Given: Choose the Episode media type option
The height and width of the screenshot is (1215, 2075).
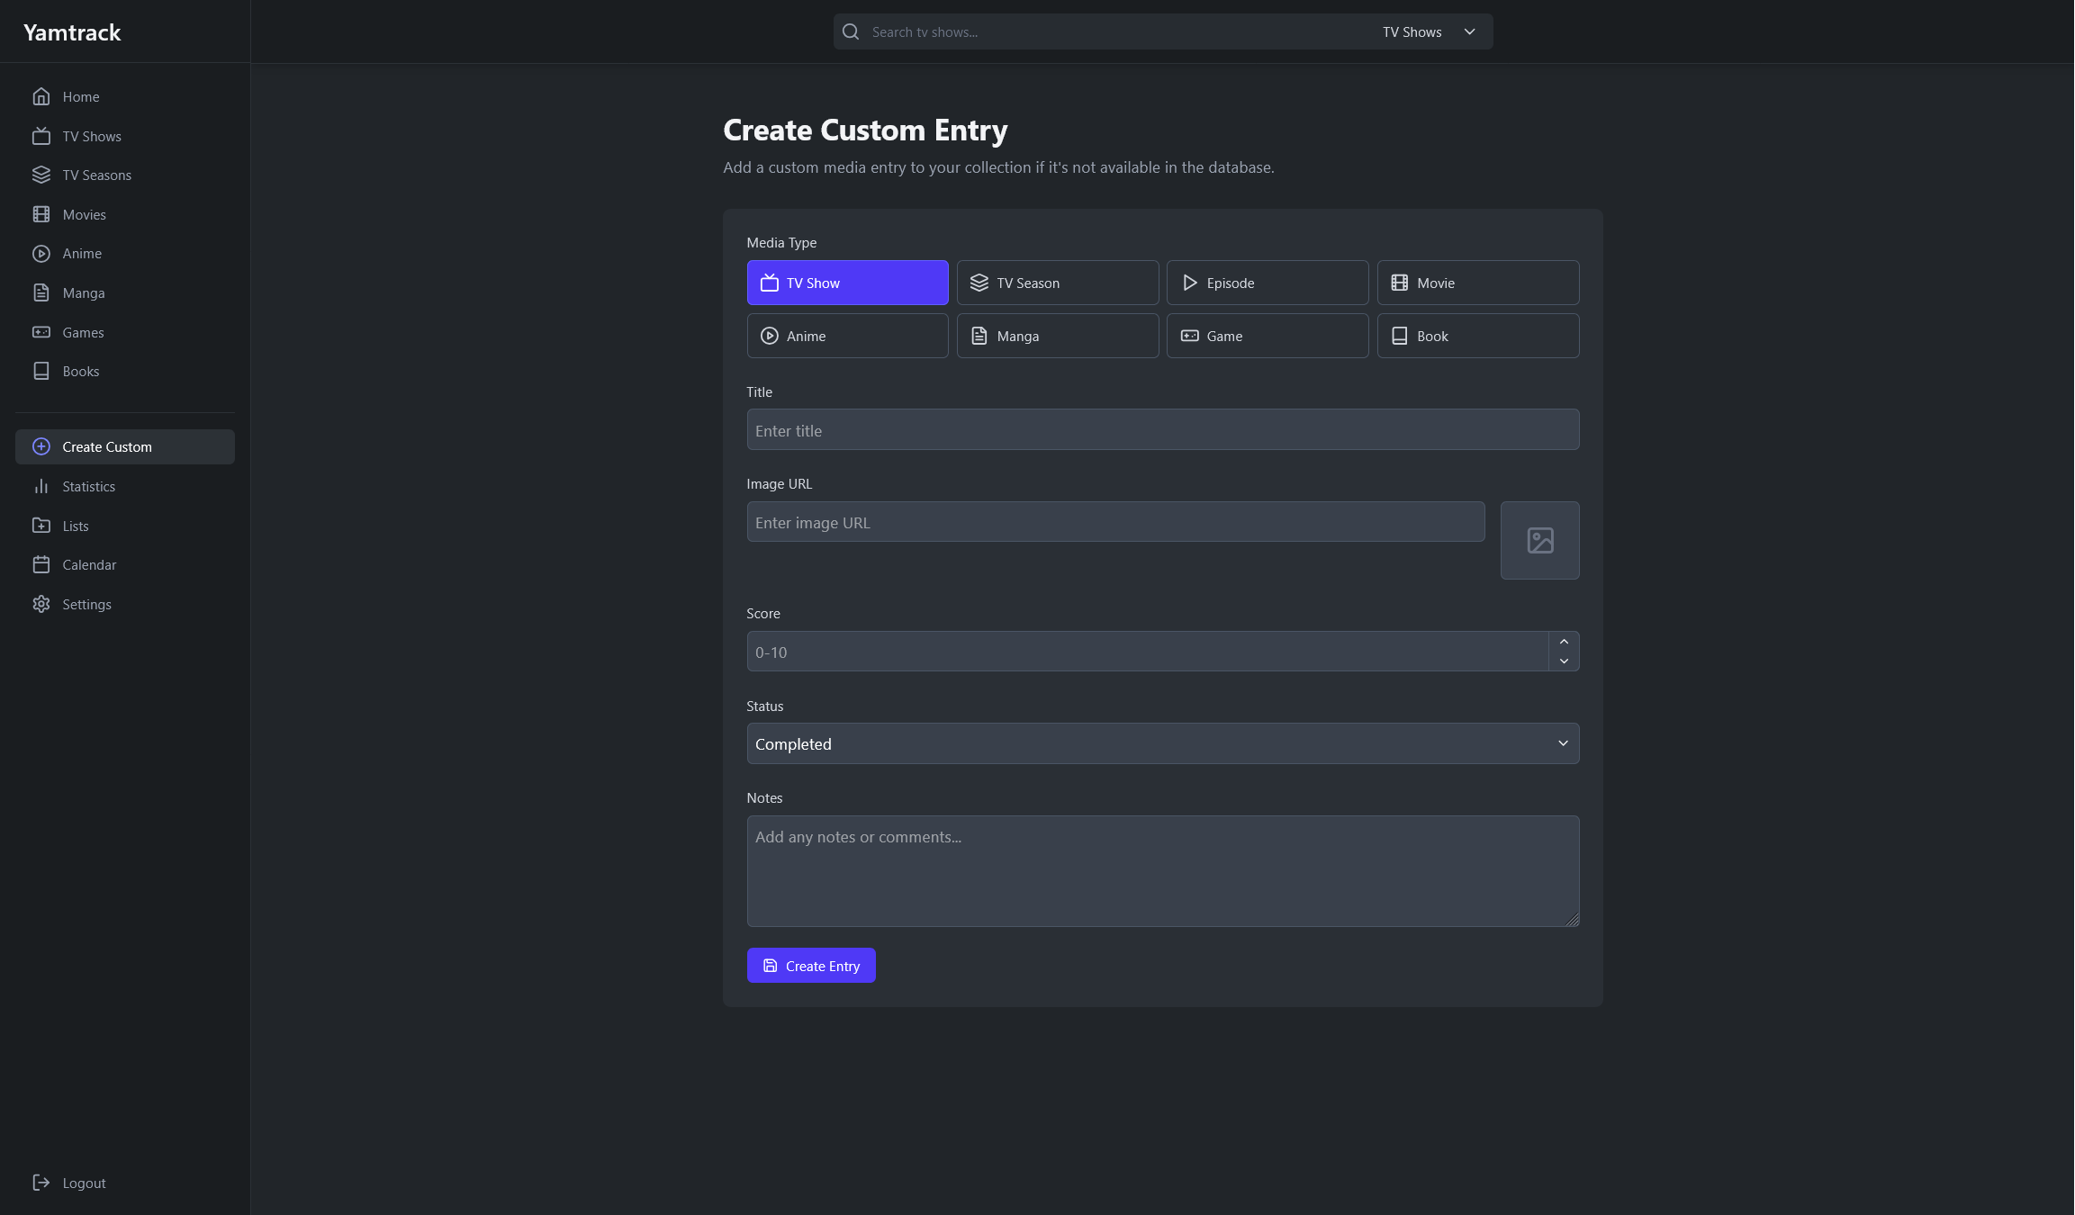Looking at the screenshot, I should tap(1267, 283).
